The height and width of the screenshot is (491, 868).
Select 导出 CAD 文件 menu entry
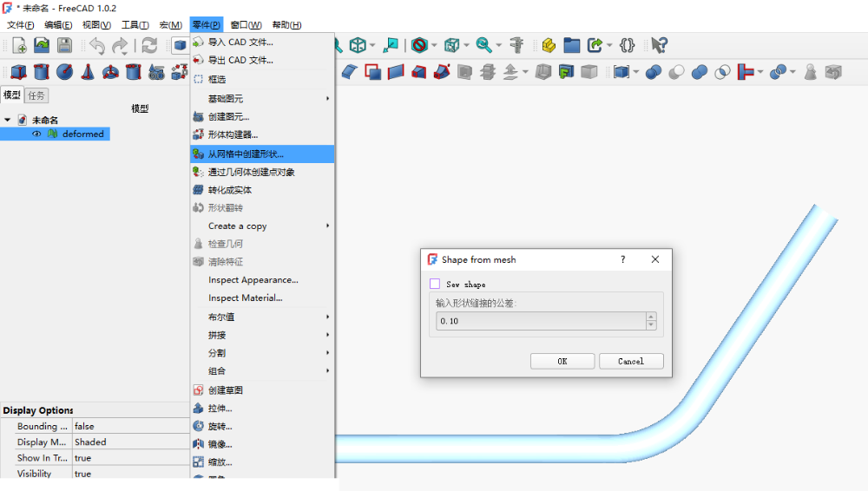coord(262,60)
